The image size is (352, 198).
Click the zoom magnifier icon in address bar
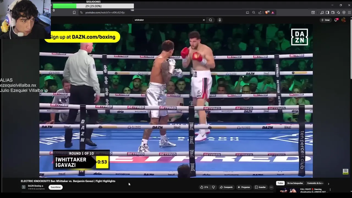coord(254,12)
